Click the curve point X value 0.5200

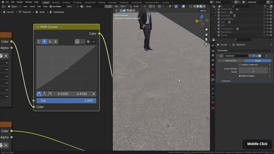pyautogui.click(x=63, y=94)
